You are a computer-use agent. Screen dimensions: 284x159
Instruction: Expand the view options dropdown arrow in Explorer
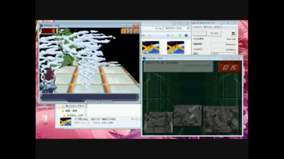172,36
